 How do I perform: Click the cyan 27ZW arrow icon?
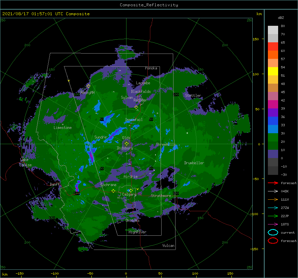(273, 208)
